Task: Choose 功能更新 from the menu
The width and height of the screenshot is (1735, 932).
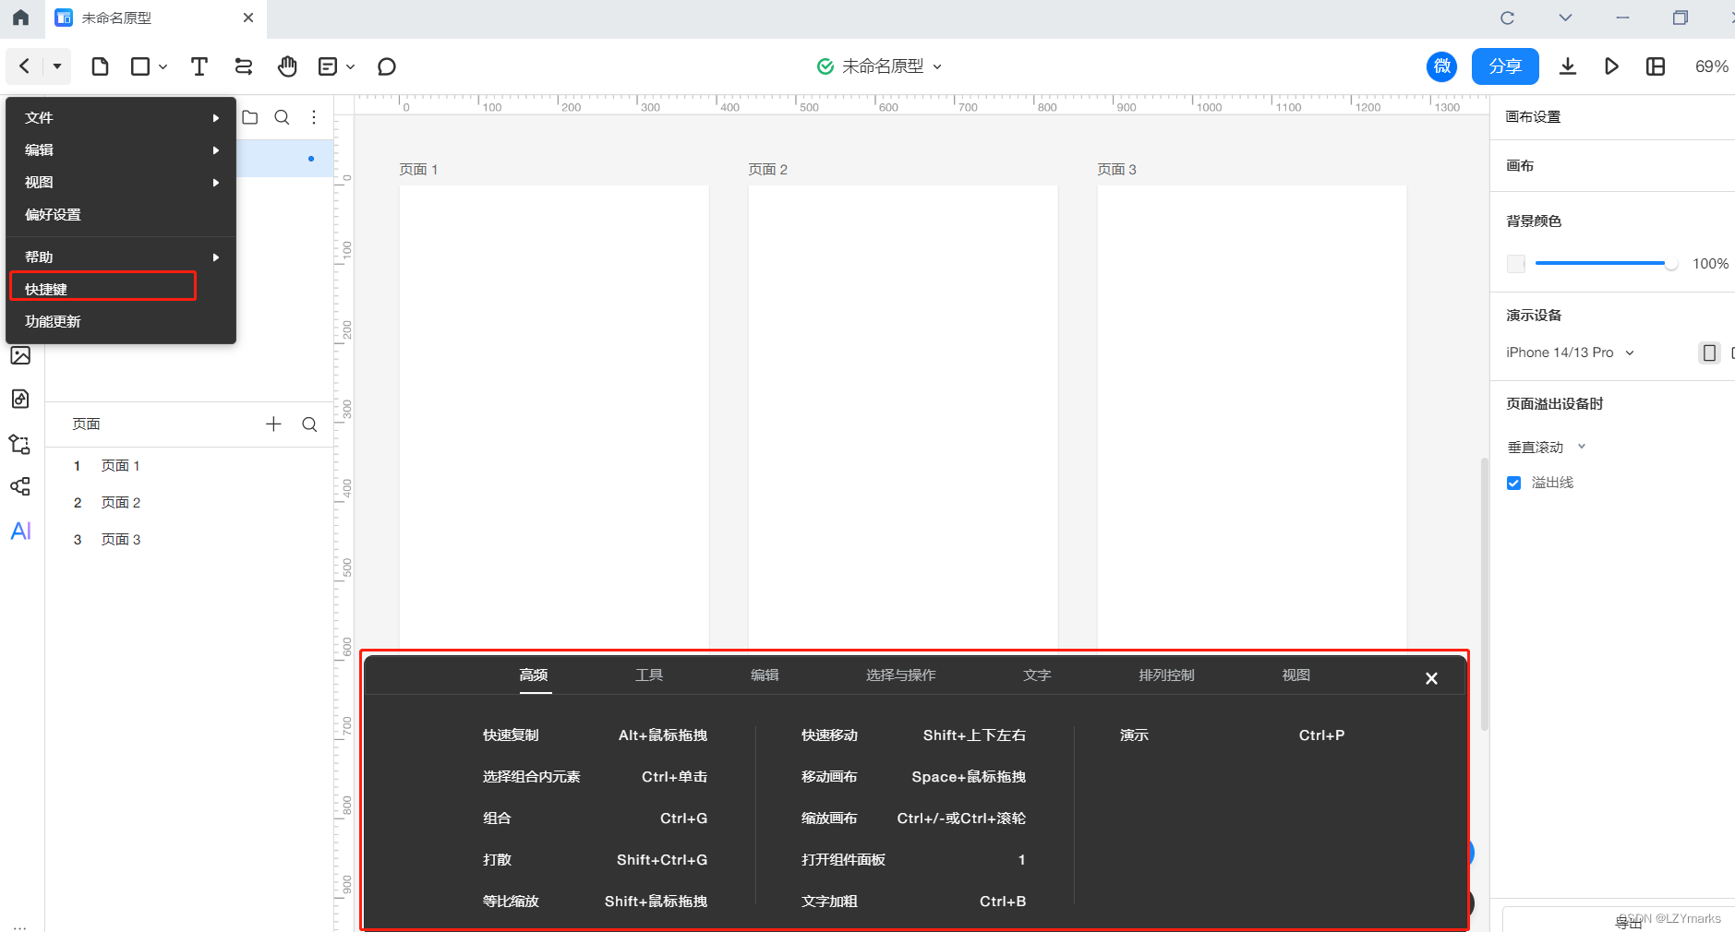Action: pos(121,321)
